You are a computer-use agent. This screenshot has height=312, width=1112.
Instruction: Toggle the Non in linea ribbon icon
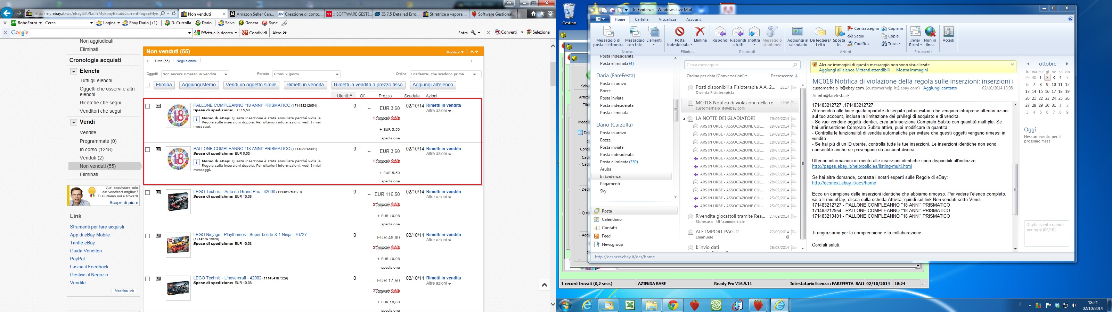[930, 36]
